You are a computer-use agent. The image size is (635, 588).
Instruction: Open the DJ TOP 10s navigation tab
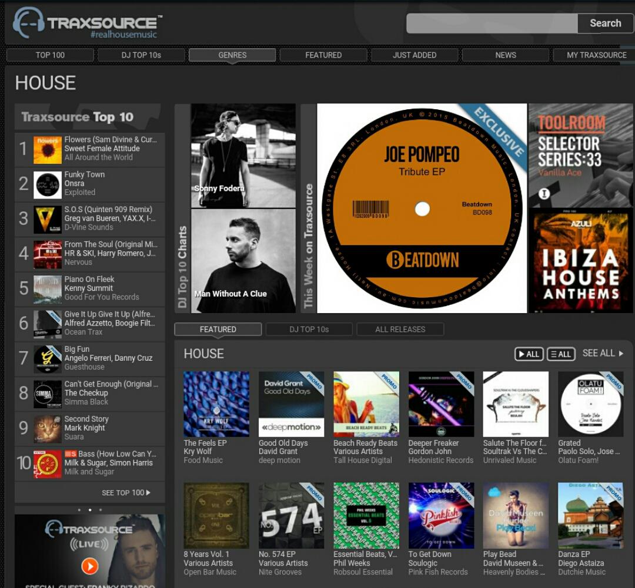pos(141,55)
